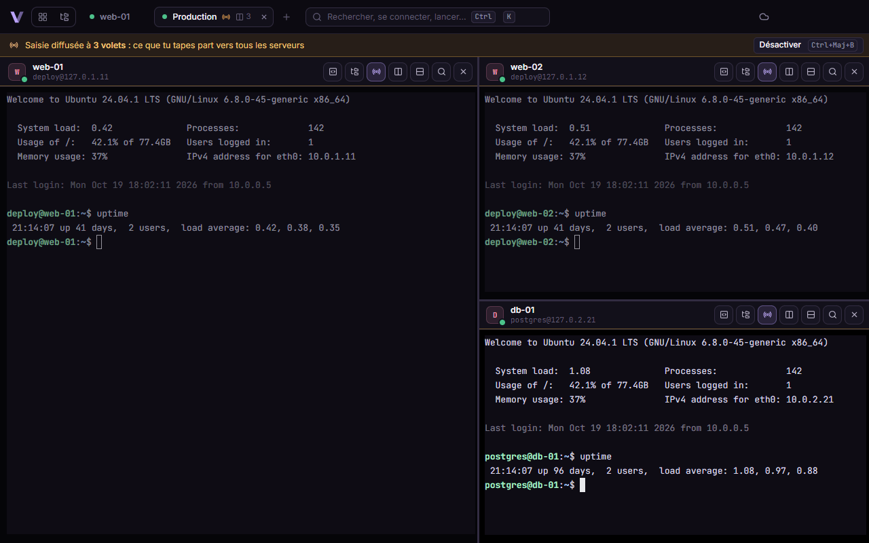869x543 pixels.
Task: Split web-02 pane horizontally
Action: pos(811,71)
